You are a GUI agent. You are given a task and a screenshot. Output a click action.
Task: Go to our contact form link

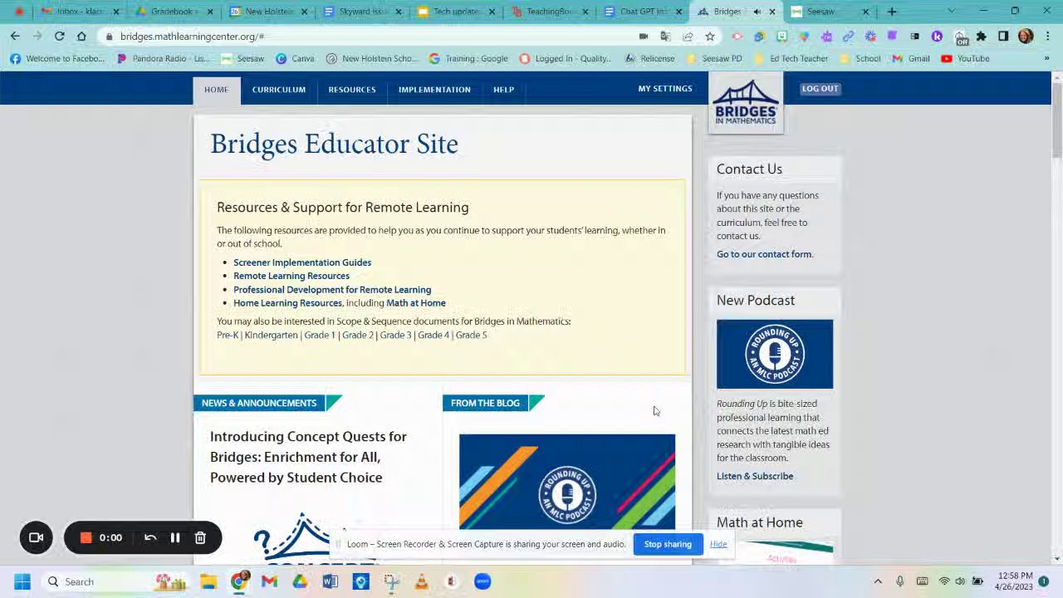[x=764, y=254]
